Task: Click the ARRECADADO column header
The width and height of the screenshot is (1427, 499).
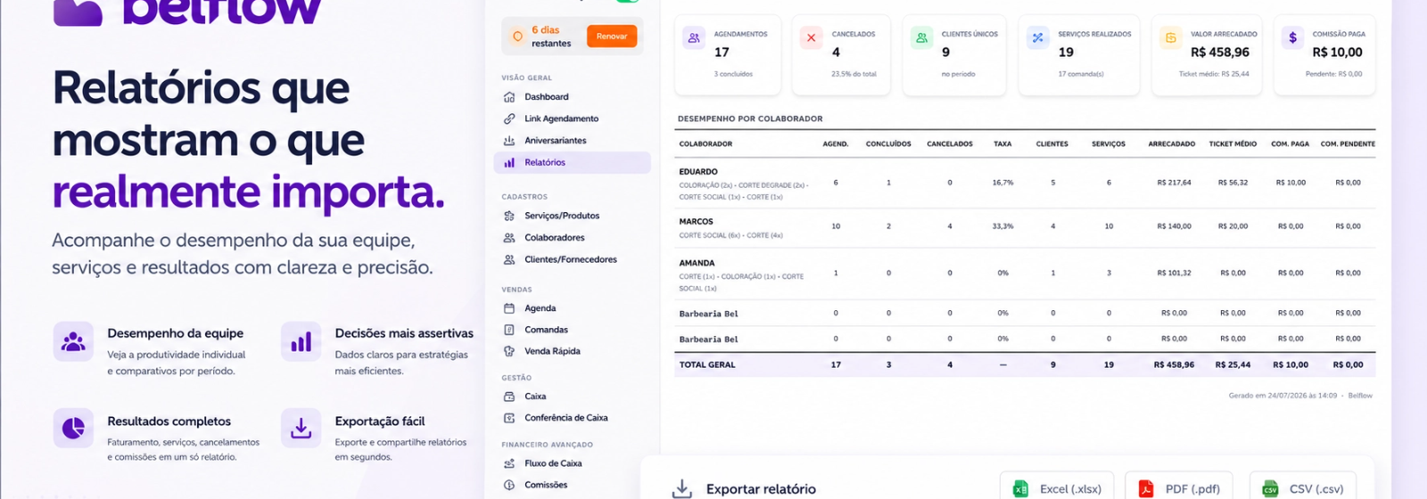Action: coord(1172,143)
